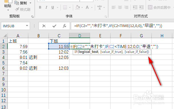
Task: Click cell A2 with time 7:59
Action: pyautogui.click(x=18, y=47)
